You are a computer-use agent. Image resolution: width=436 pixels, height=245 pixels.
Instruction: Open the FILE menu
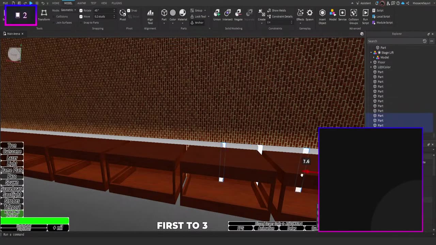(5, 3)
